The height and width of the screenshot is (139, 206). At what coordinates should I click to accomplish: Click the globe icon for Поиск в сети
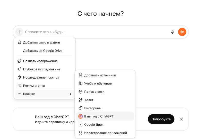point(81,92)
